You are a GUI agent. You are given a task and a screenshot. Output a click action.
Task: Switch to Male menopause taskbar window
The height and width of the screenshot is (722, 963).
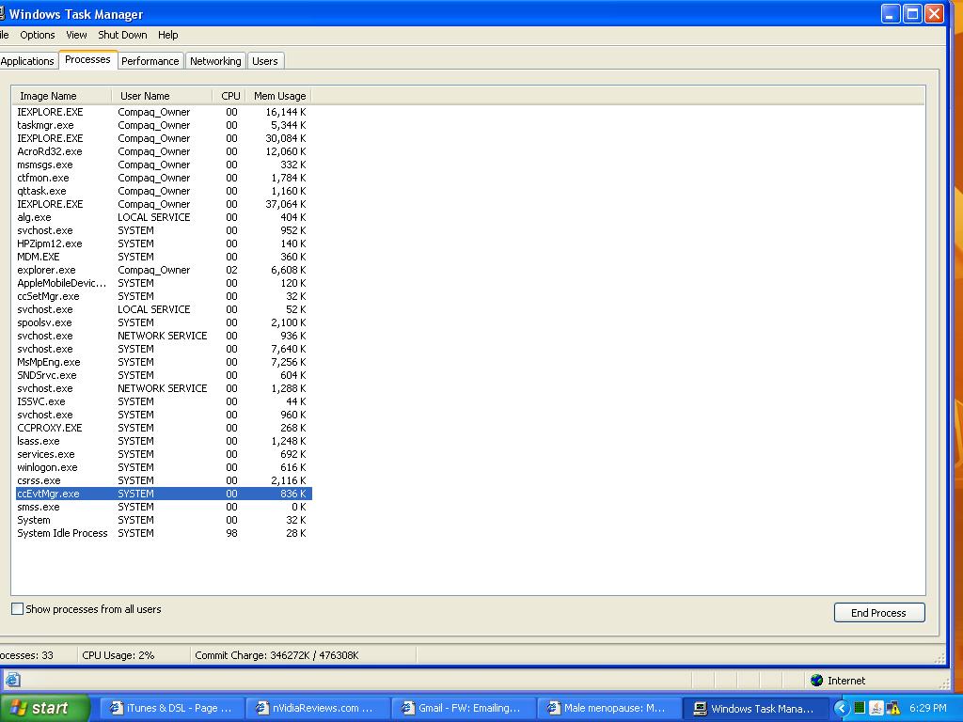click(x=608, y=708)
